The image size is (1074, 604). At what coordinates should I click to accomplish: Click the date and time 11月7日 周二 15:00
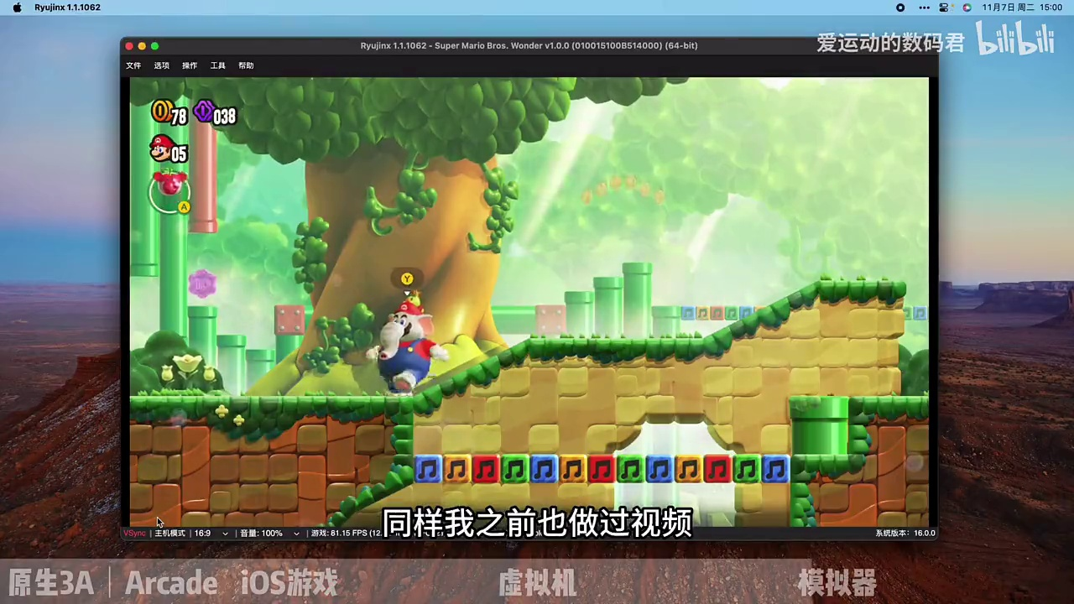pyautogui.click(x=1022, y=8)
